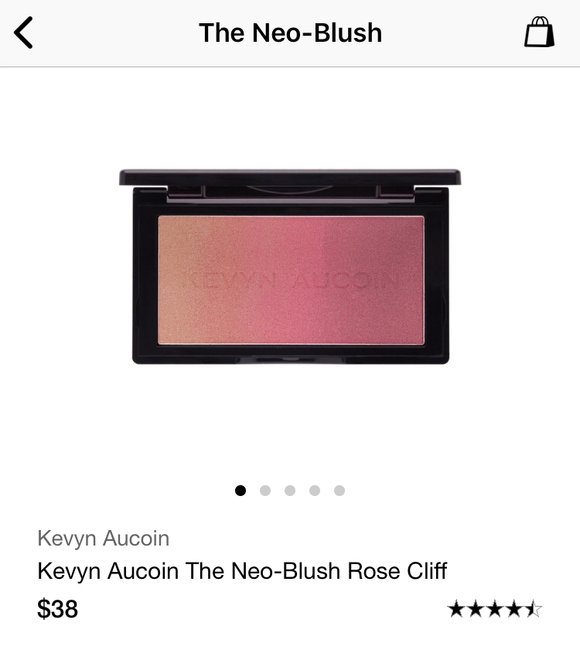Tap the open compact lid of the blush
This screenshot has height=650, width=580.
pos(290,177)
